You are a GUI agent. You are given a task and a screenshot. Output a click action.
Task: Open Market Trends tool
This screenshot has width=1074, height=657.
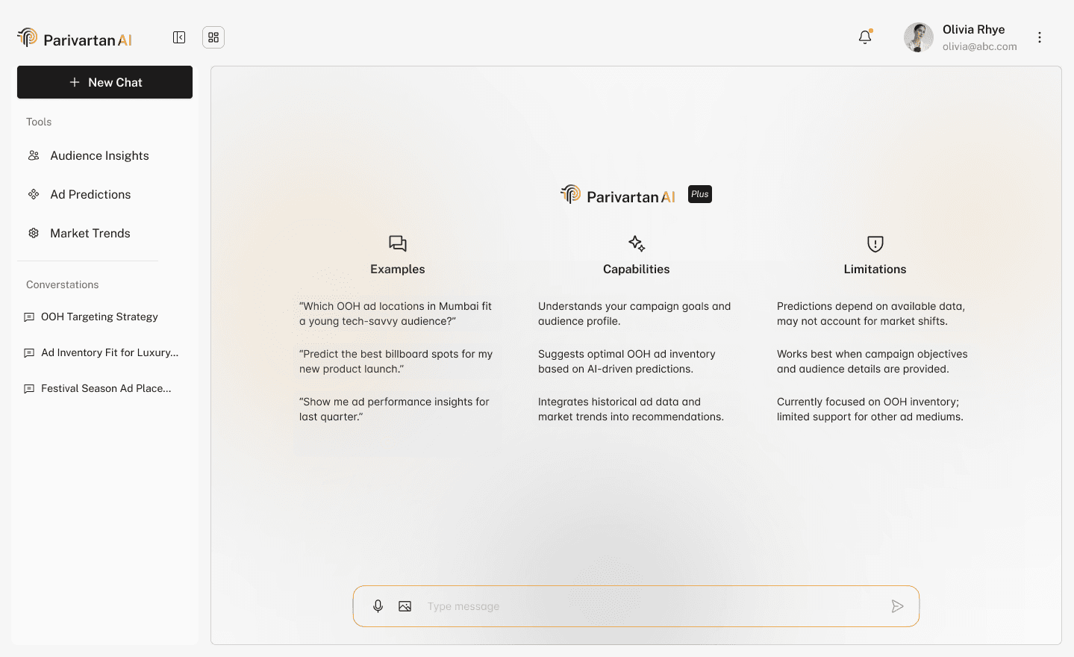pyautogui.click(x=90, y=234)
